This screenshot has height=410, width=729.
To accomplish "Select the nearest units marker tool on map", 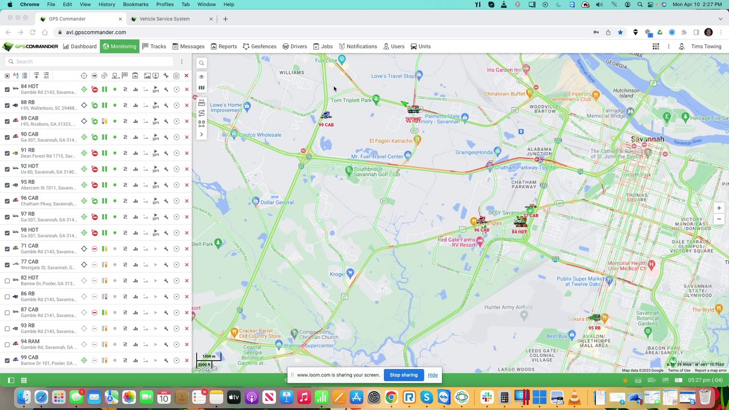I will click(x=201, y=124).
